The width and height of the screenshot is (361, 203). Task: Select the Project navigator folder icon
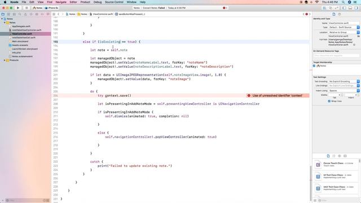tap(3, 14)
